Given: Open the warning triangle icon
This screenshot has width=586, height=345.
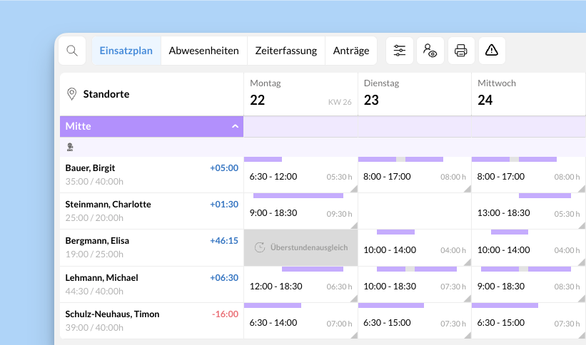Looking at the screenshot, I should click(492, 50).
